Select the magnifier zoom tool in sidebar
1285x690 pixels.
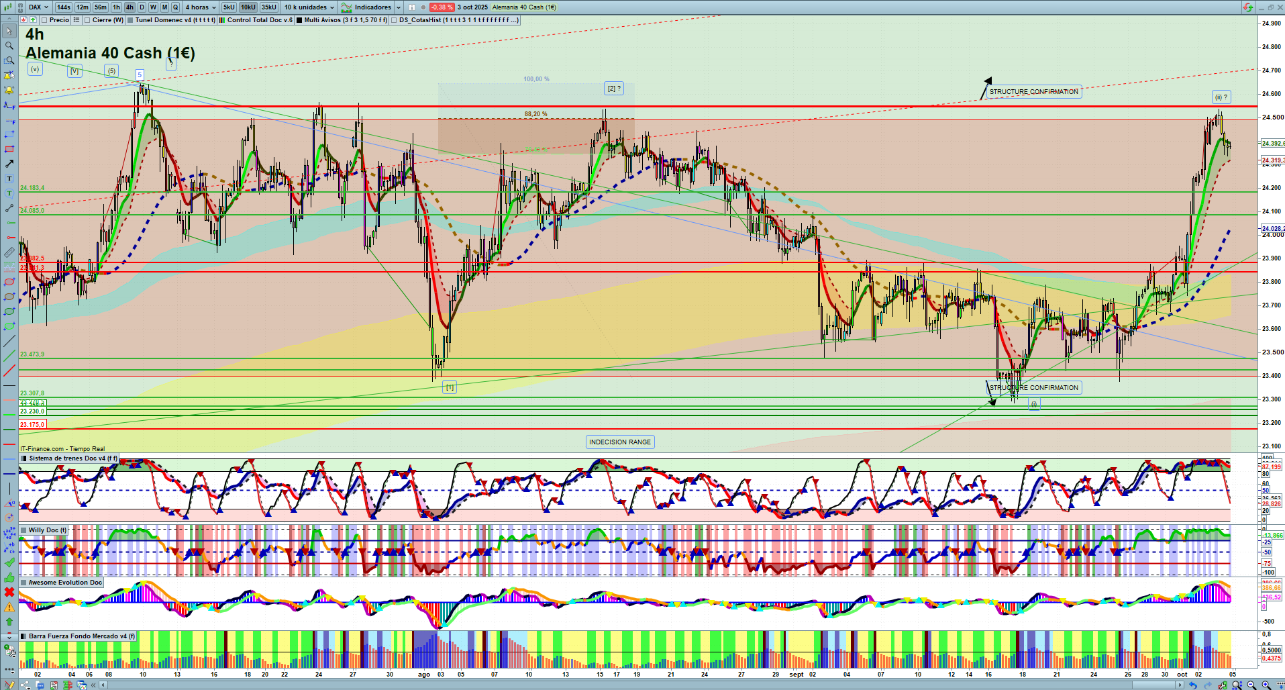[9, 46]
